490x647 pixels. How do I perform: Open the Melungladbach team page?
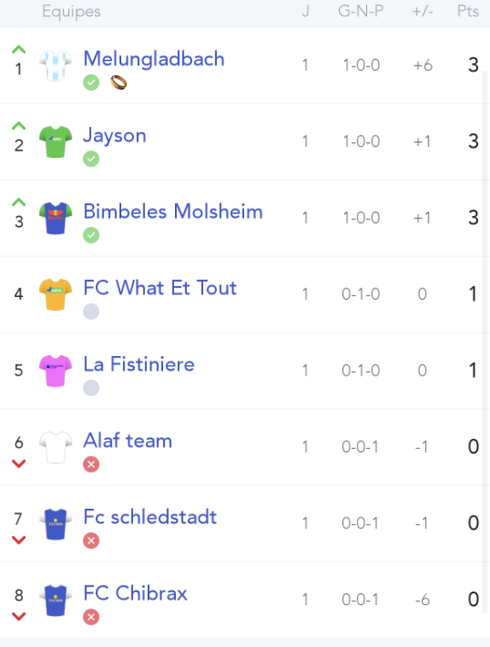click(154, 59)
